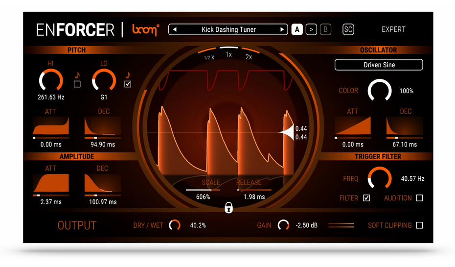
Task: Click the output level meter bars
Action: [341, 225]
